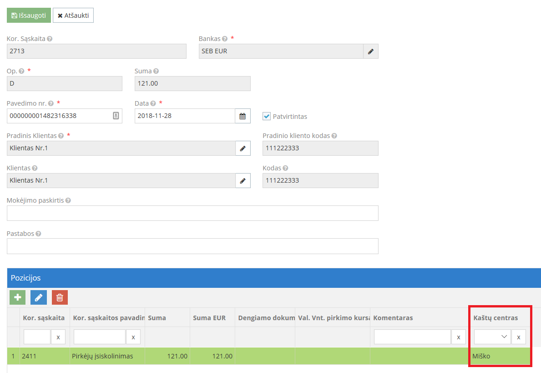
Task: Click the green add position plus icon
Action: click(18, 297)
